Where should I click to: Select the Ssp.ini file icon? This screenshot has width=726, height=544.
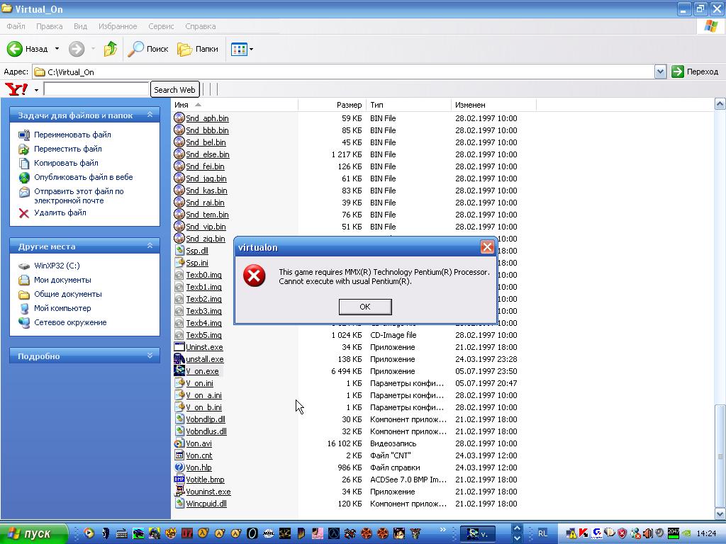coord(179,263)
